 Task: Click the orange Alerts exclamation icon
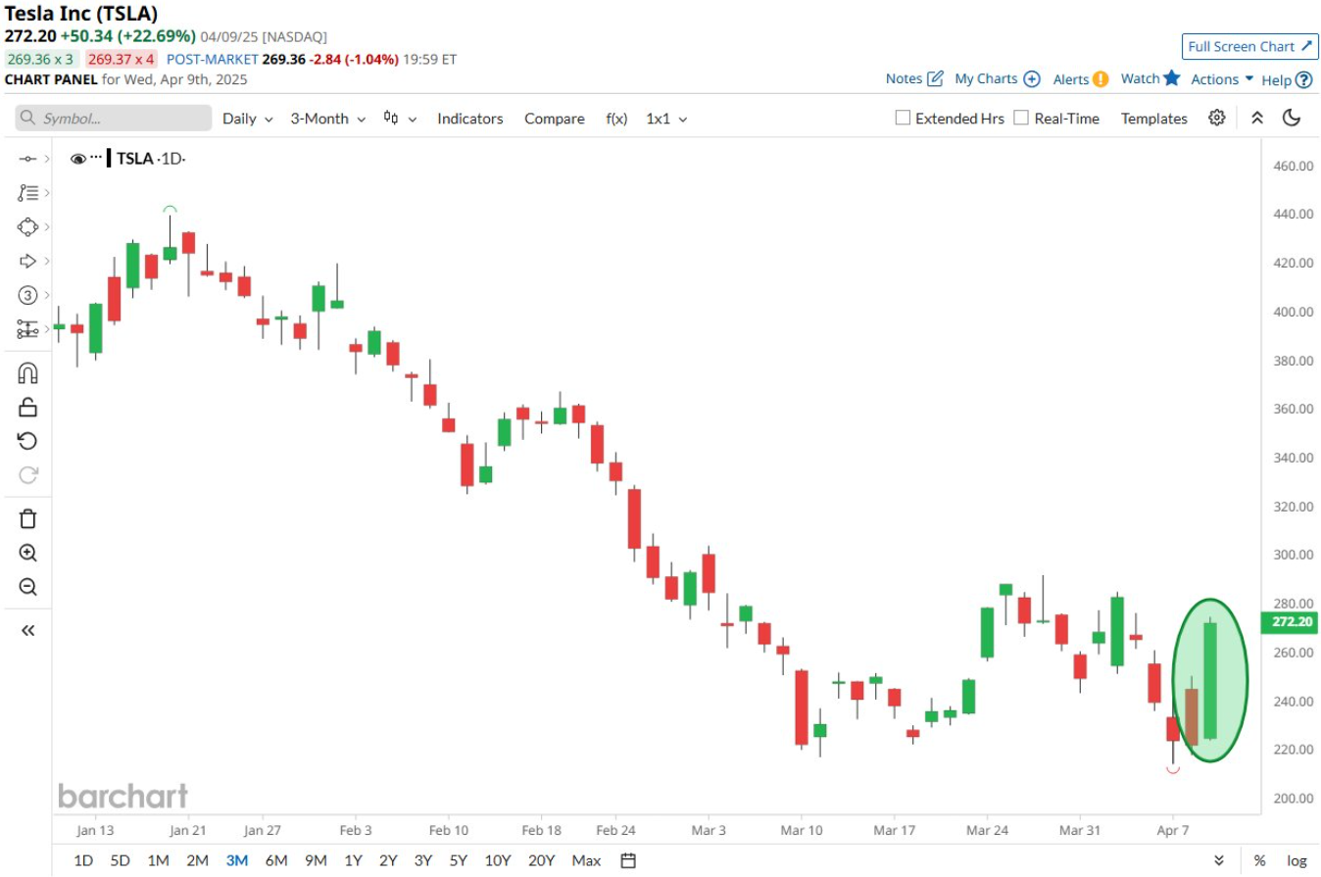1101,79
